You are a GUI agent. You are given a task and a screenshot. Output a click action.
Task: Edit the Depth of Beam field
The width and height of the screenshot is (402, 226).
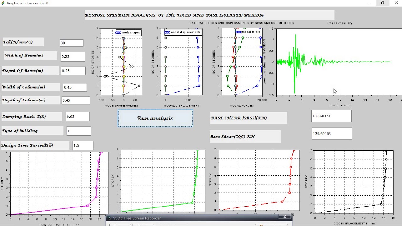tap(73, 71)
